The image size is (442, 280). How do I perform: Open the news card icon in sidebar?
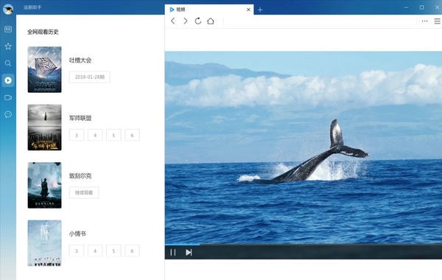click(8, 29)
